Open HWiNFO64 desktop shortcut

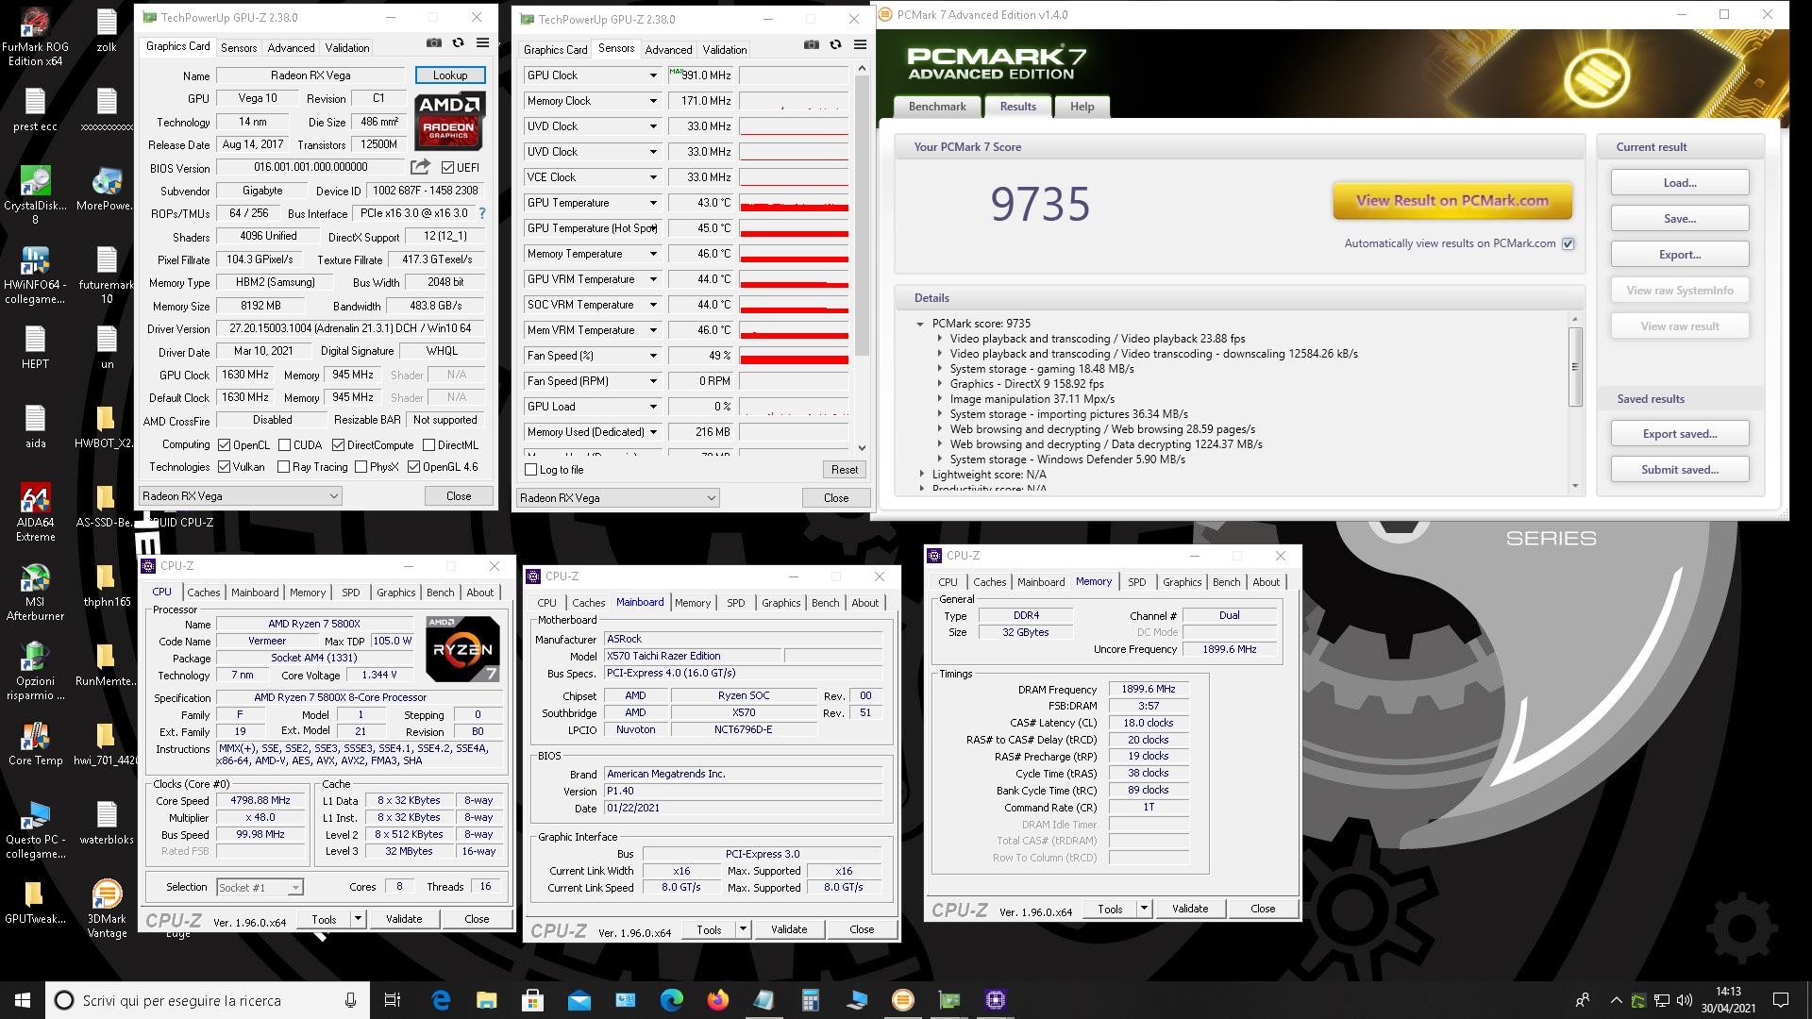pos(35,275)
